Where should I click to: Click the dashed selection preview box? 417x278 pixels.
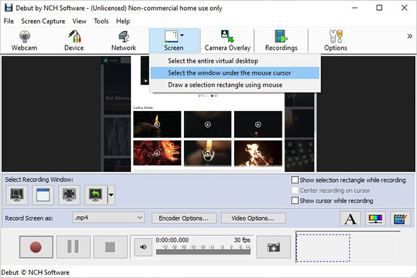323,248
